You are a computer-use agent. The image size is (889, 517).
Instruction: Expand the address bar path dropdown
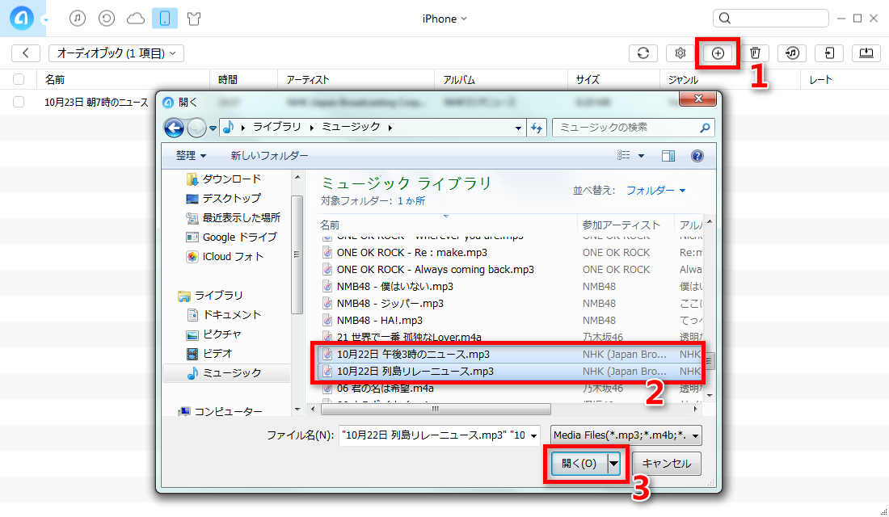(x=518, y=128)
